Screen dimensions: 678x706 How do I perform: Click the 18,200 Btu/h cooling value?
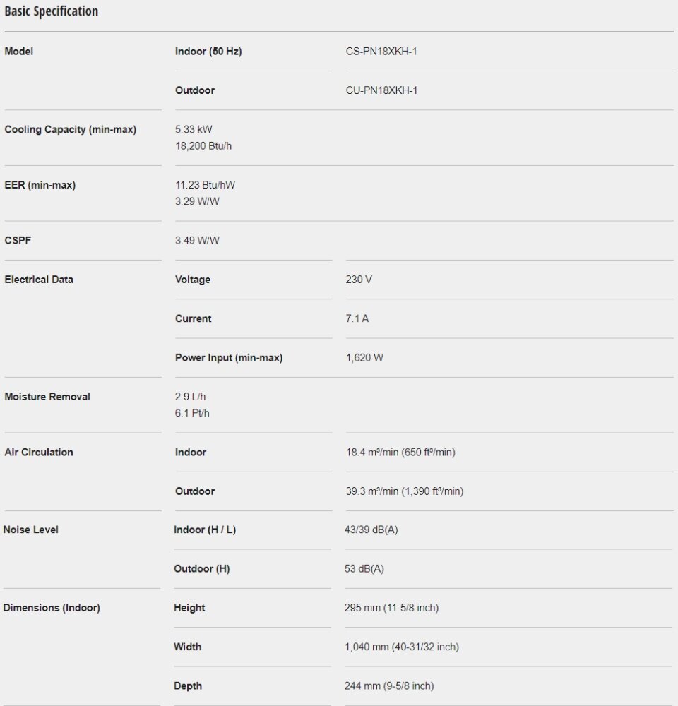tap(204, 146)
